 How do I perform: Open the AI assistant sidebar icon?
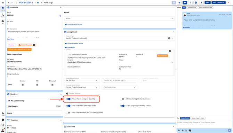[3, 22]
